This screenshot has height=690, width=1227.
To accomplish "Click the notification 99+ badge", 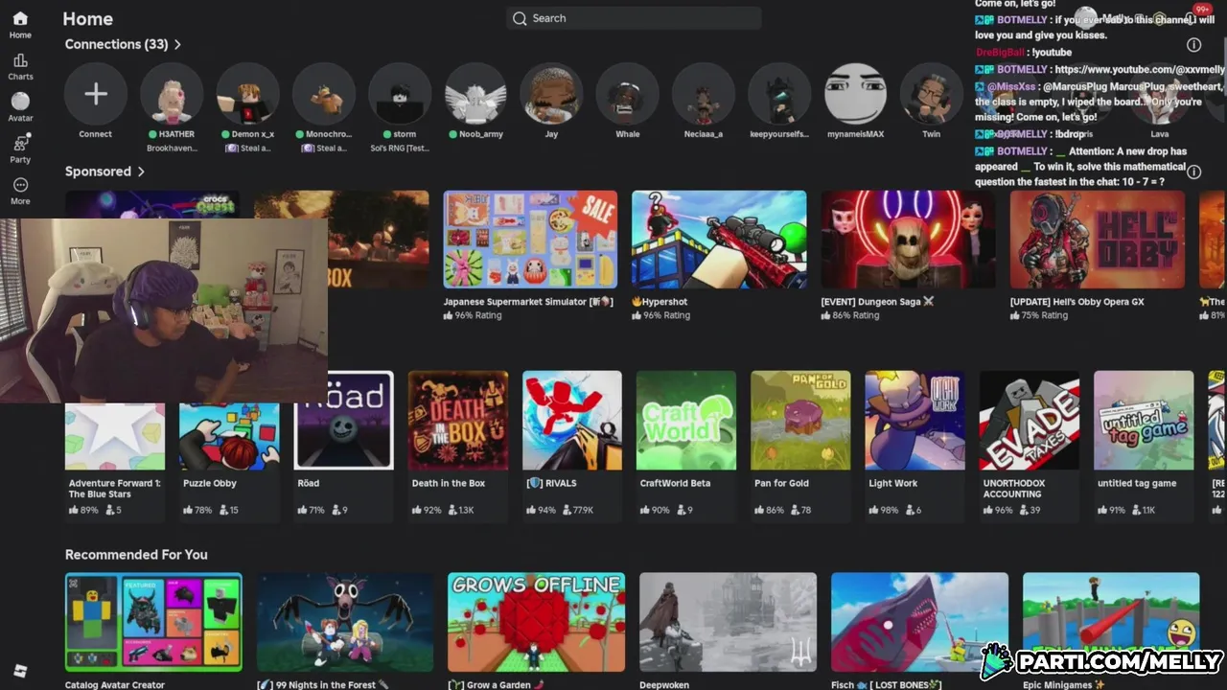I will [1202, 10].
